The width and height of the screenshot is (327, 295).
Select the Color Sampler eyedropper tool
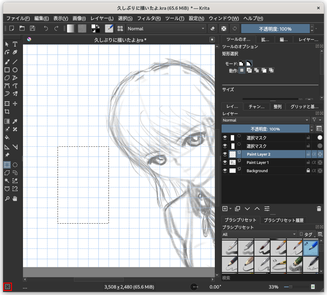coord(15,121)
